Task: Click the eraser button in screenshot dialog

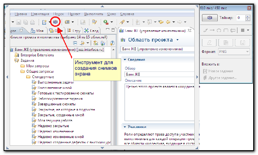Action: 209,43
